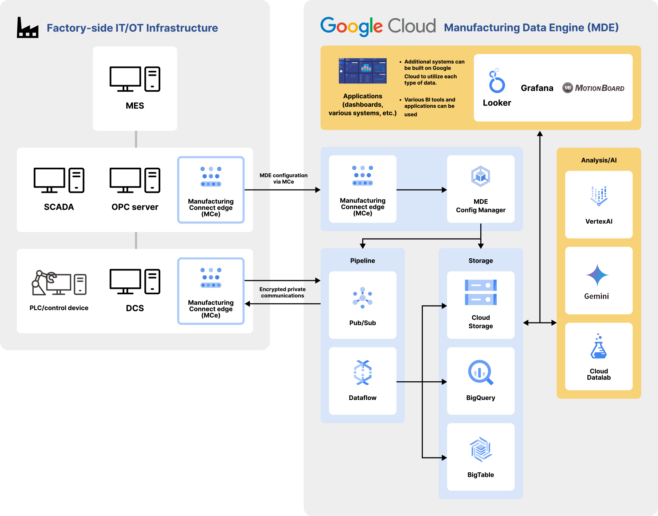This screenshot has height=516, width=658.
Task: Open the applications dashboard thumbnail
Action: [363, 71]
